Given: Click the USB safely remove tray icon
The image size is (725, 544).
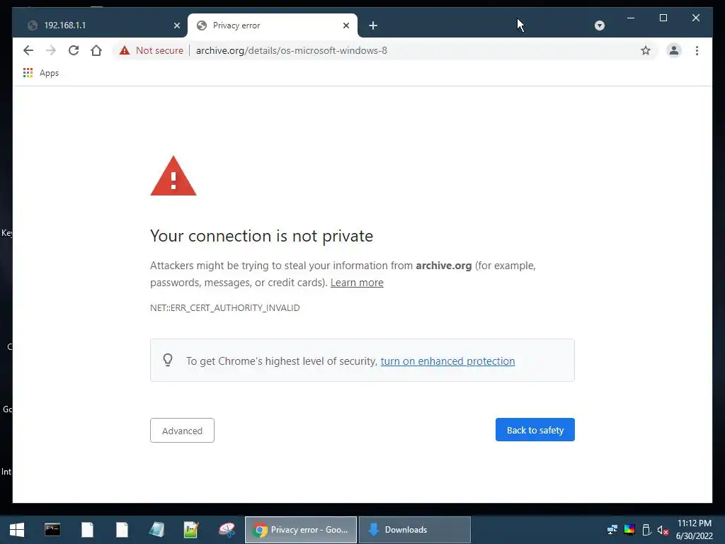Looking at the screenshot, I should pyautogui.click(x=646, y=530).
